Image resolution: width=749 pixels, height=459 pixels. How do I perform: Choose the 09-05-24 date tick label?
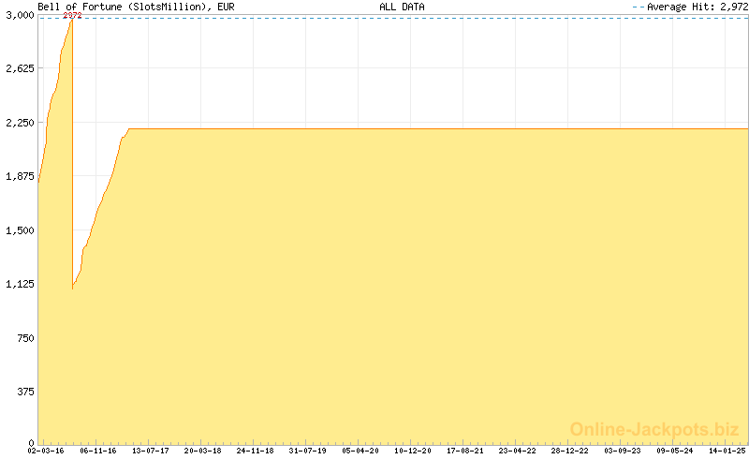(674, 451)
